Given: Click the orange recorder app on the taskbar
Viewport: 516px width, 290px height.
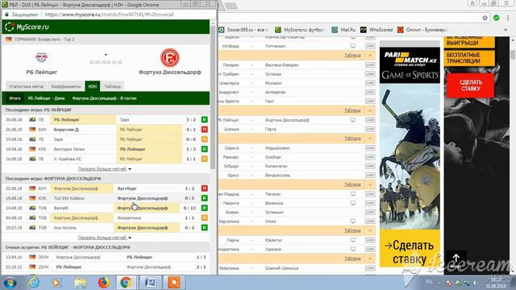Looking at the screenshot, I should 174,283.
